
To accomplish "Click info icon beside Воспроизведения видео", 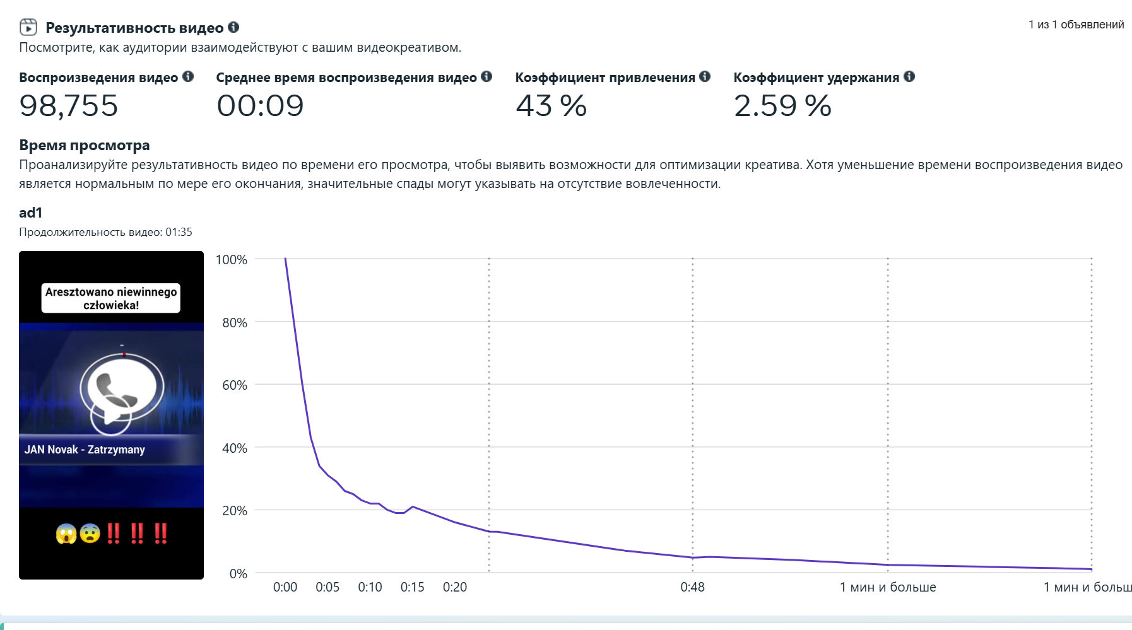I will [188, 76].
